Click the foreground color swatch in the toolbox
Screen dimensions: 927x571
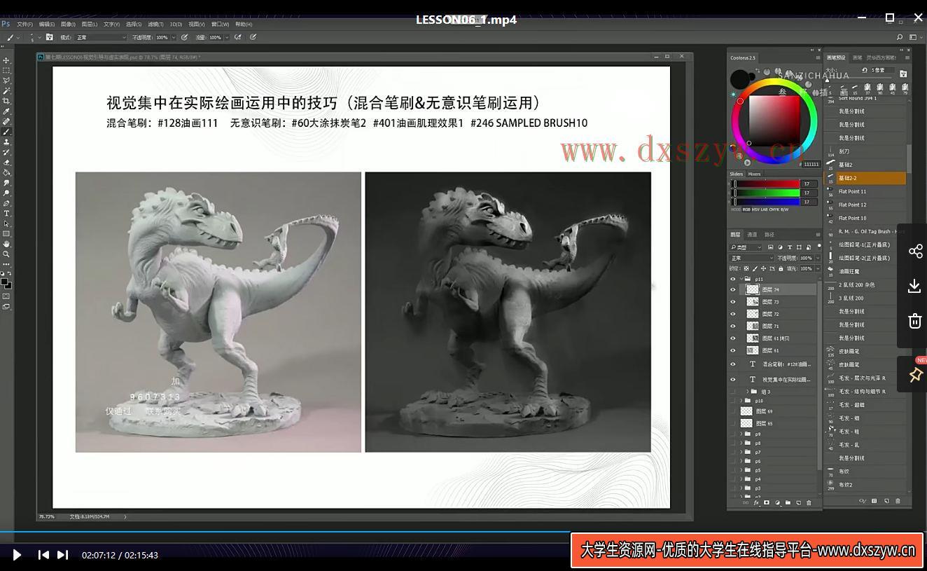tap(4, 282)
